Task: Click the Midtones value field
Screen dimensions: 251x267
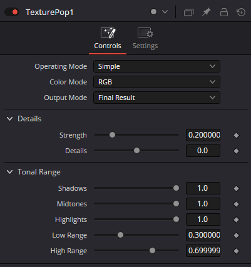Action: (203, 204)
